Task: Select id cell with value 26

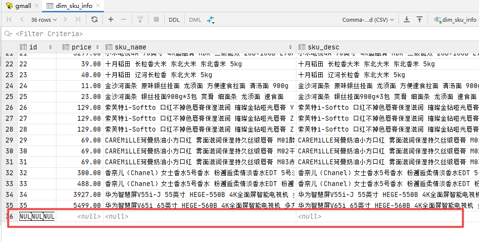Action: click(x=37, y=107)
